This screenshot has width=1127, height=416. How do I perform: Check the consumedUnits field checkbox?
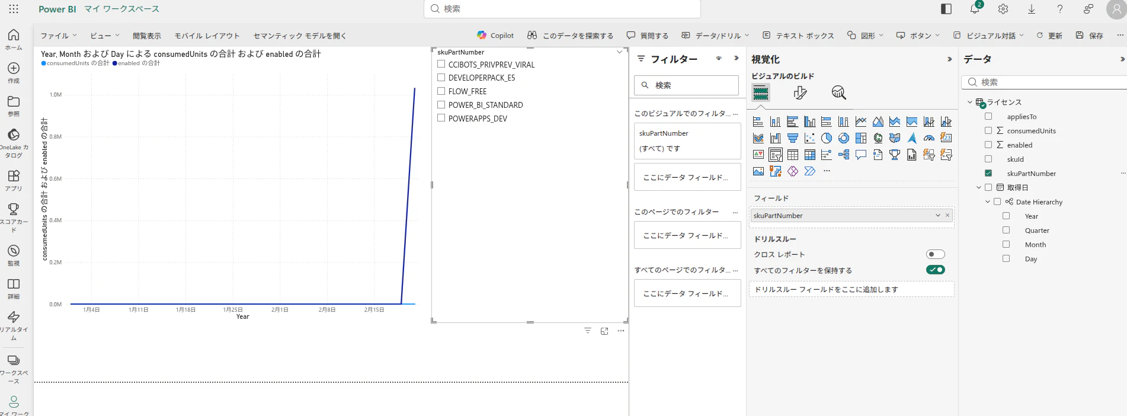coord(988,130)
